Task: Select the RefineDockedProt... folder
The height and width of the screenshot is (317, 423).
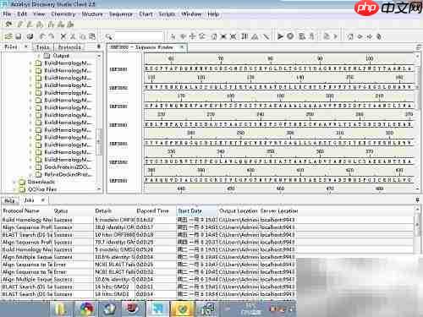Action: point(68,174)
